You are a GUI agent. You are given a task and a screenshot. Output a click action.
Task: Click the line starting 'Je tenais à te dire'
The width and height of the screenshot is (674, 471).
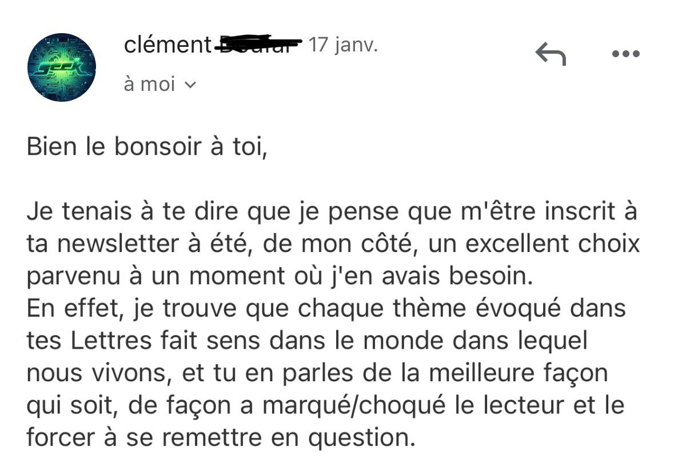tap(332, 212)
